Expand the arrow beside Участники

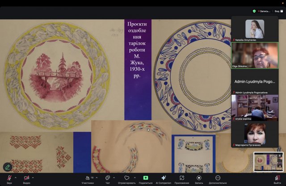[x=97, y=177]
